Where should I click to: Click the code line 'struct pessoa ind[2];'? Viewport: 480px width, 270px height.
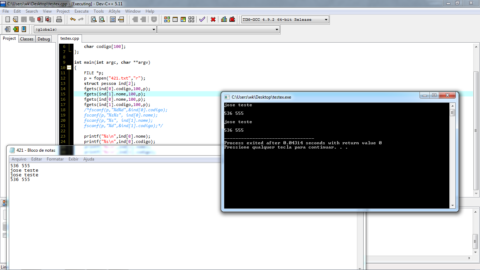click(110, 83)
